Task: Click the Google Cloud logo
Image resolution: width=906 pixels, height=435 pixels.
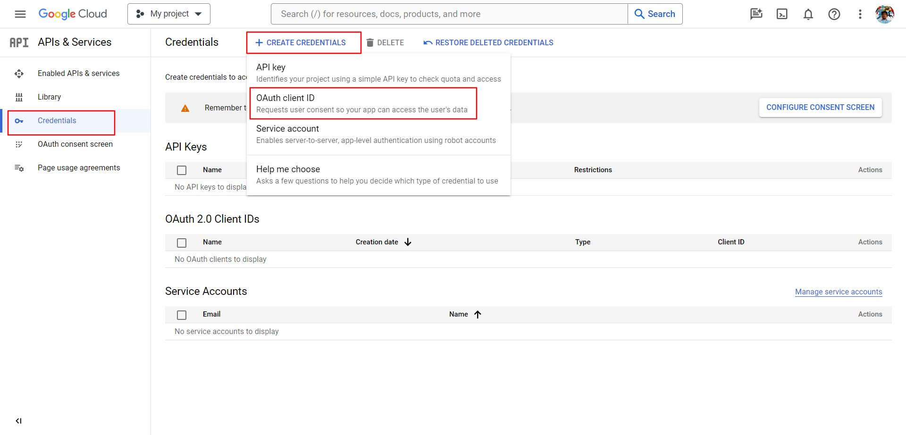Action: [73, 14]
